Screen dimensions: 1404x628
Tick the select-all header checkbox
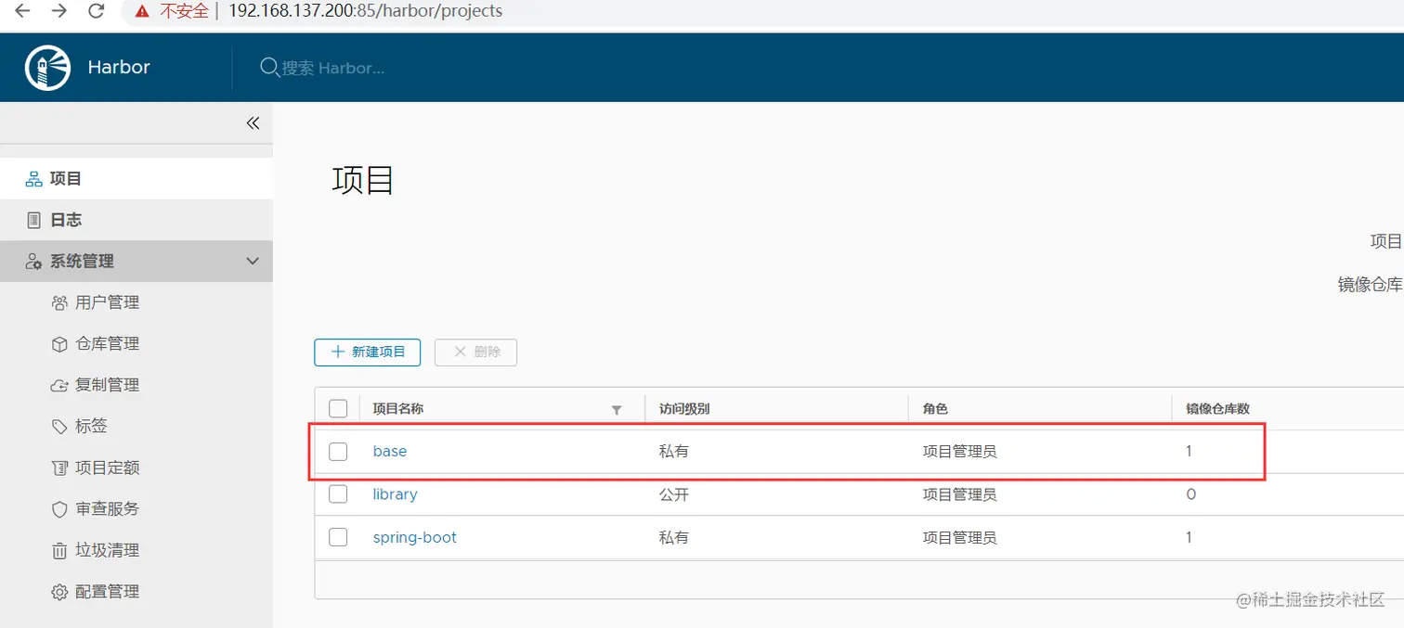point(338,408)
